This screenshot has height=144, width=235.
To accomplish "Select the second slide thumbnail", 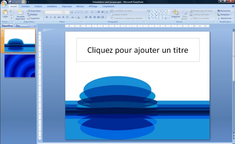I will point(20,66).
